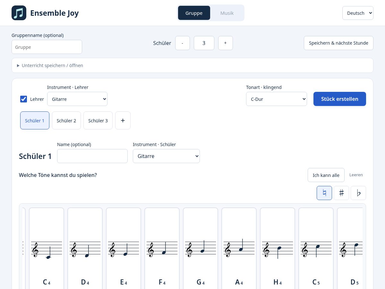
Task: Click the Schüler 1 name input field
Action: (92, 156)
